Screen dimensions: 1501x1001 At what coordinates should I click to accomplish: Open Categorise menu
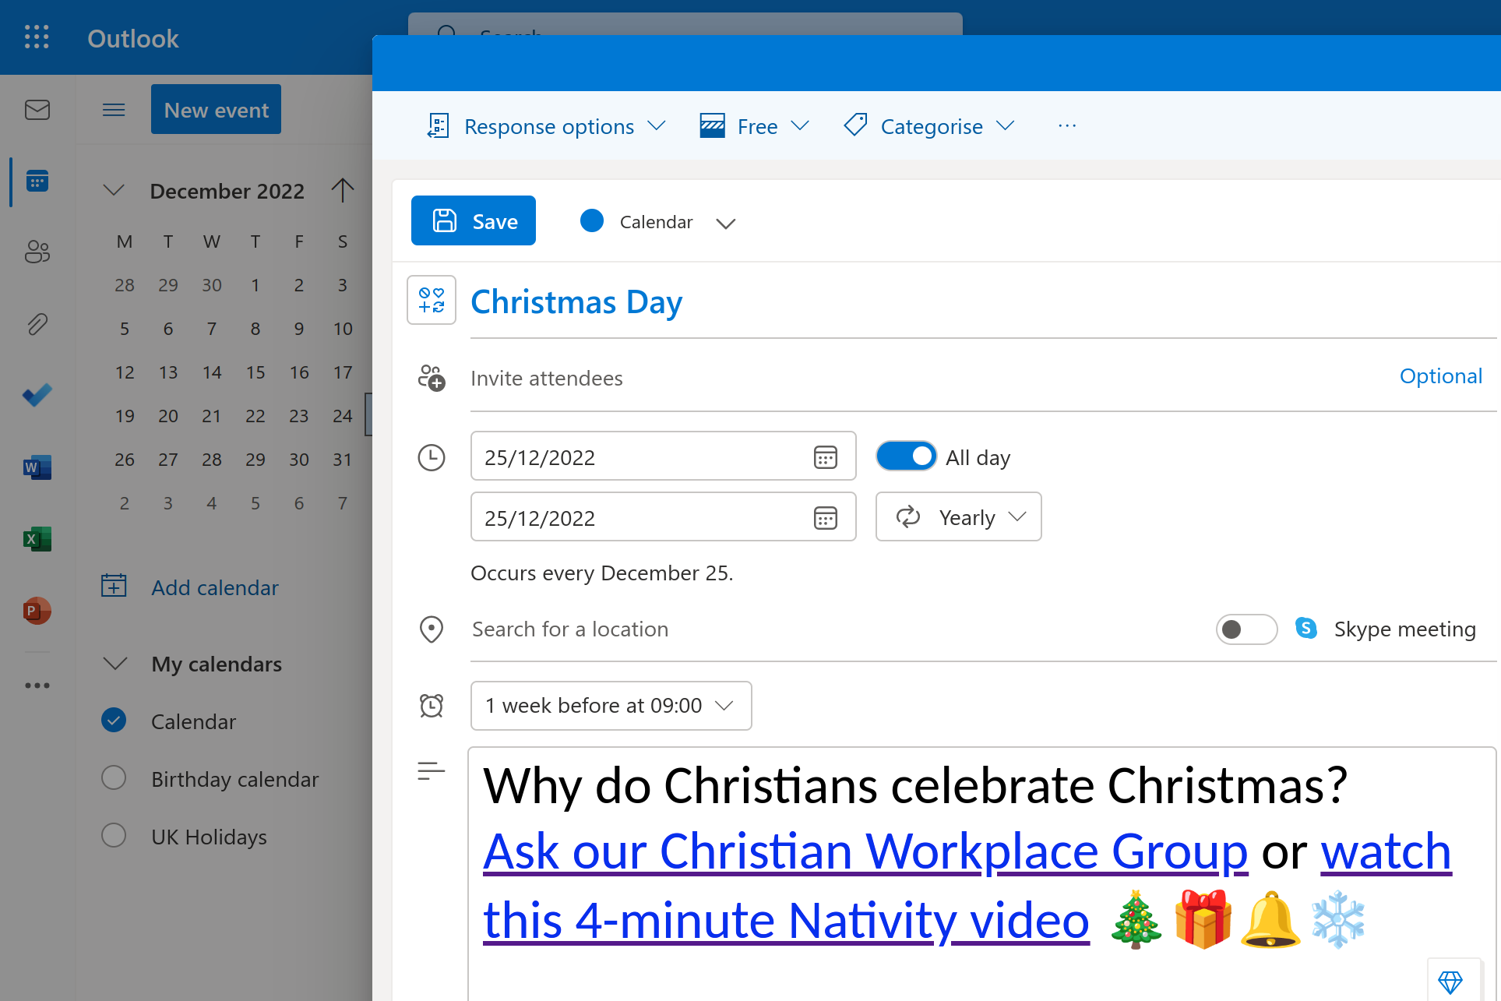pos(943,125)
